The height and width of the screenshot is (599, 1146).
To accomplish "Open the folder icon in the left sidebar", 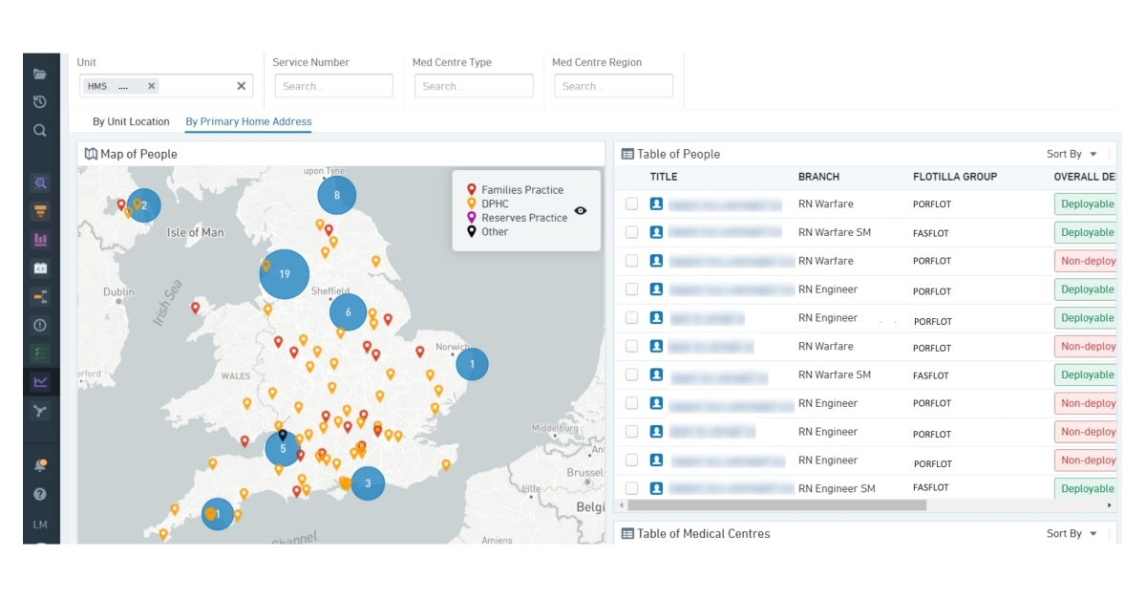I will pos(39,73).
